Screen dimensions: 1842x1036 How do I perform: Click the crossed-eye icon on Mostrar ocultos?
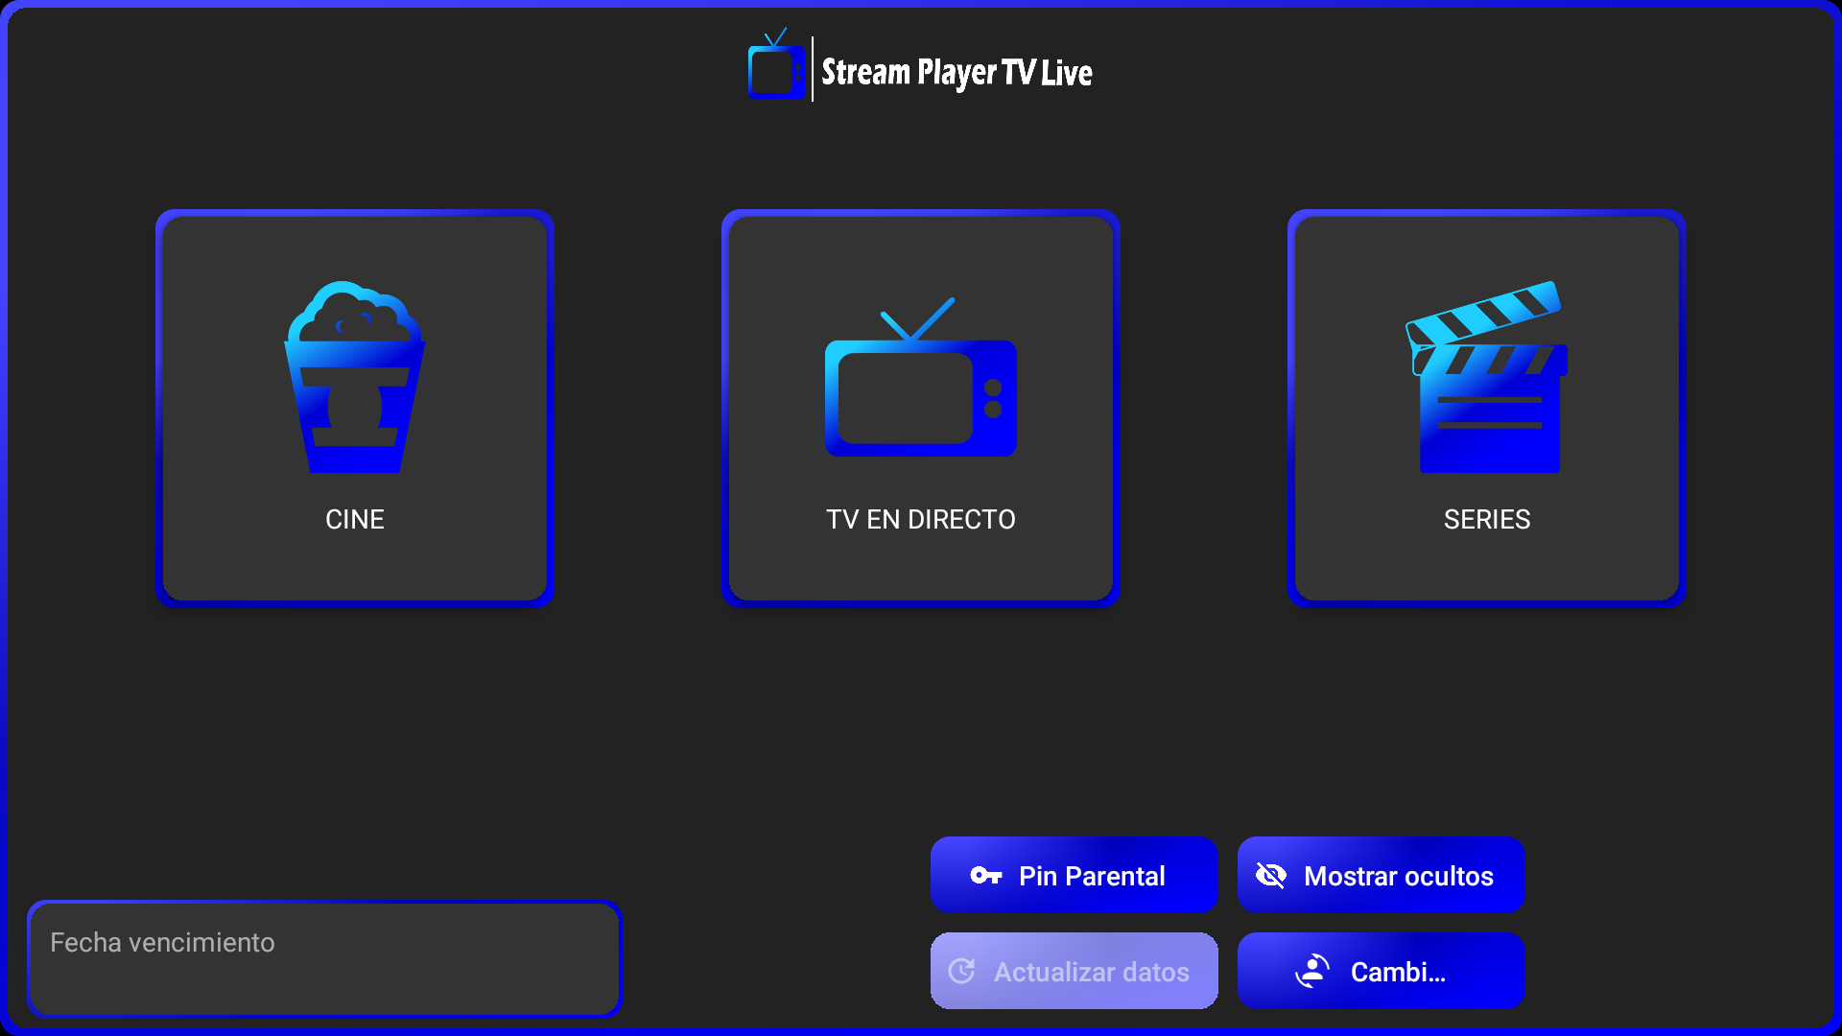pyautogui.click(x=1271, y=874)
